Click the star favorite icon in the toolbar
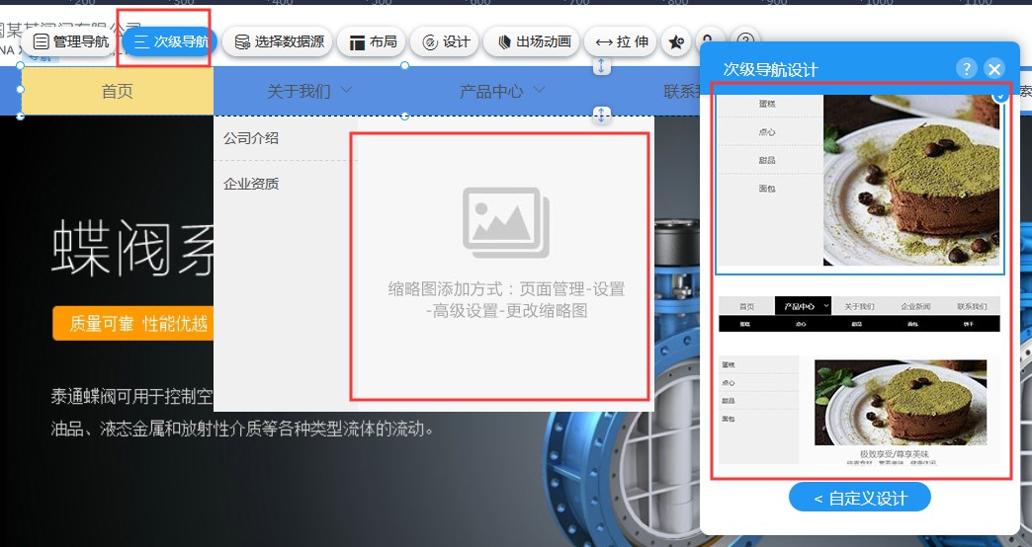The width and height of the screenshot is (1032, 547). tap(676, 42)
